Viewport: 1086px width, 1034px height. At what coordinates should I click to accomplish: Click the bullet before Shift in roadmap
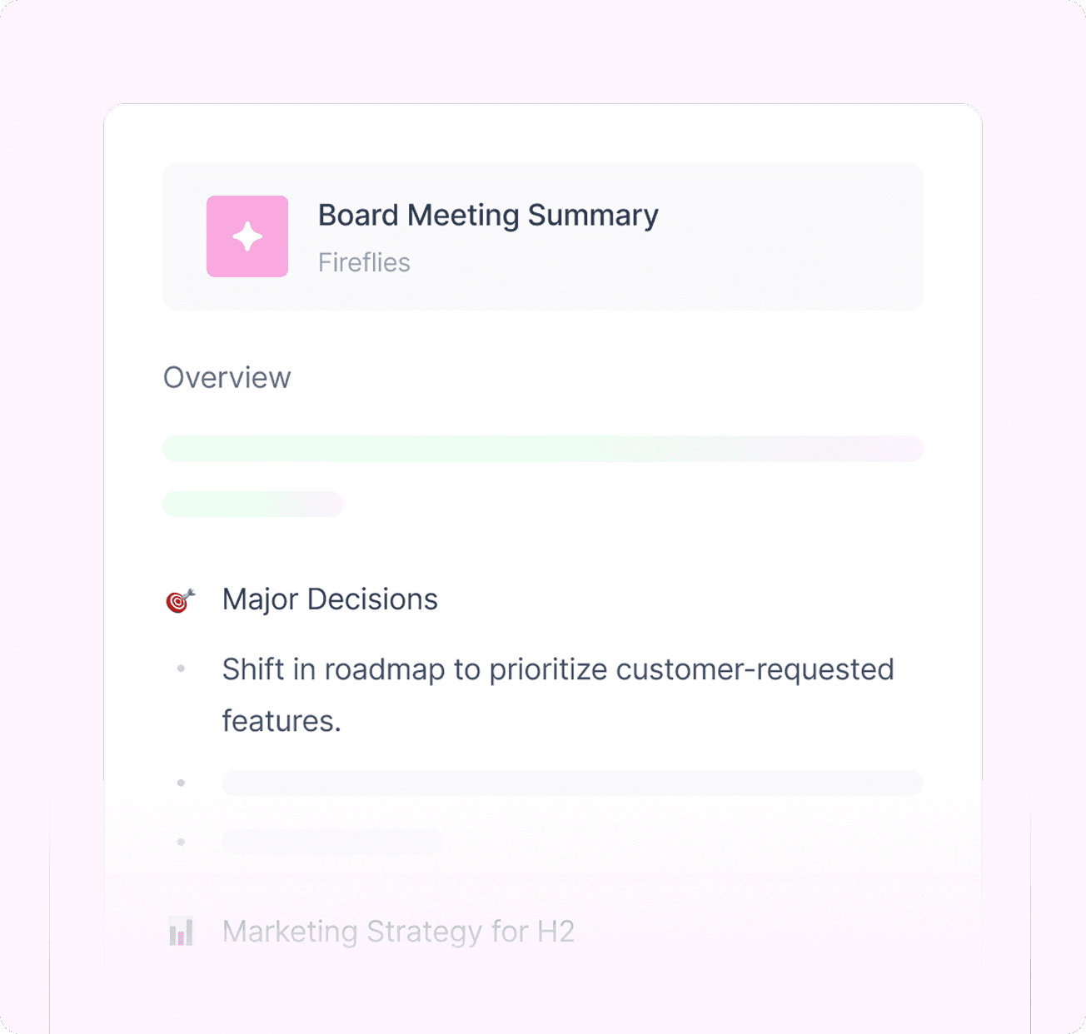[181, 669]
